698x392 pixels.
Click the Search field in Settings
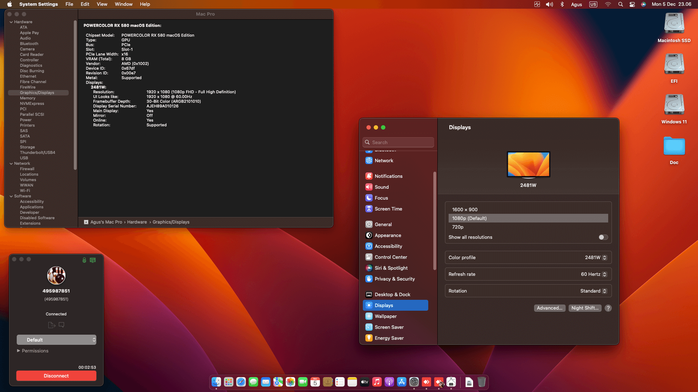pos(398,142)
